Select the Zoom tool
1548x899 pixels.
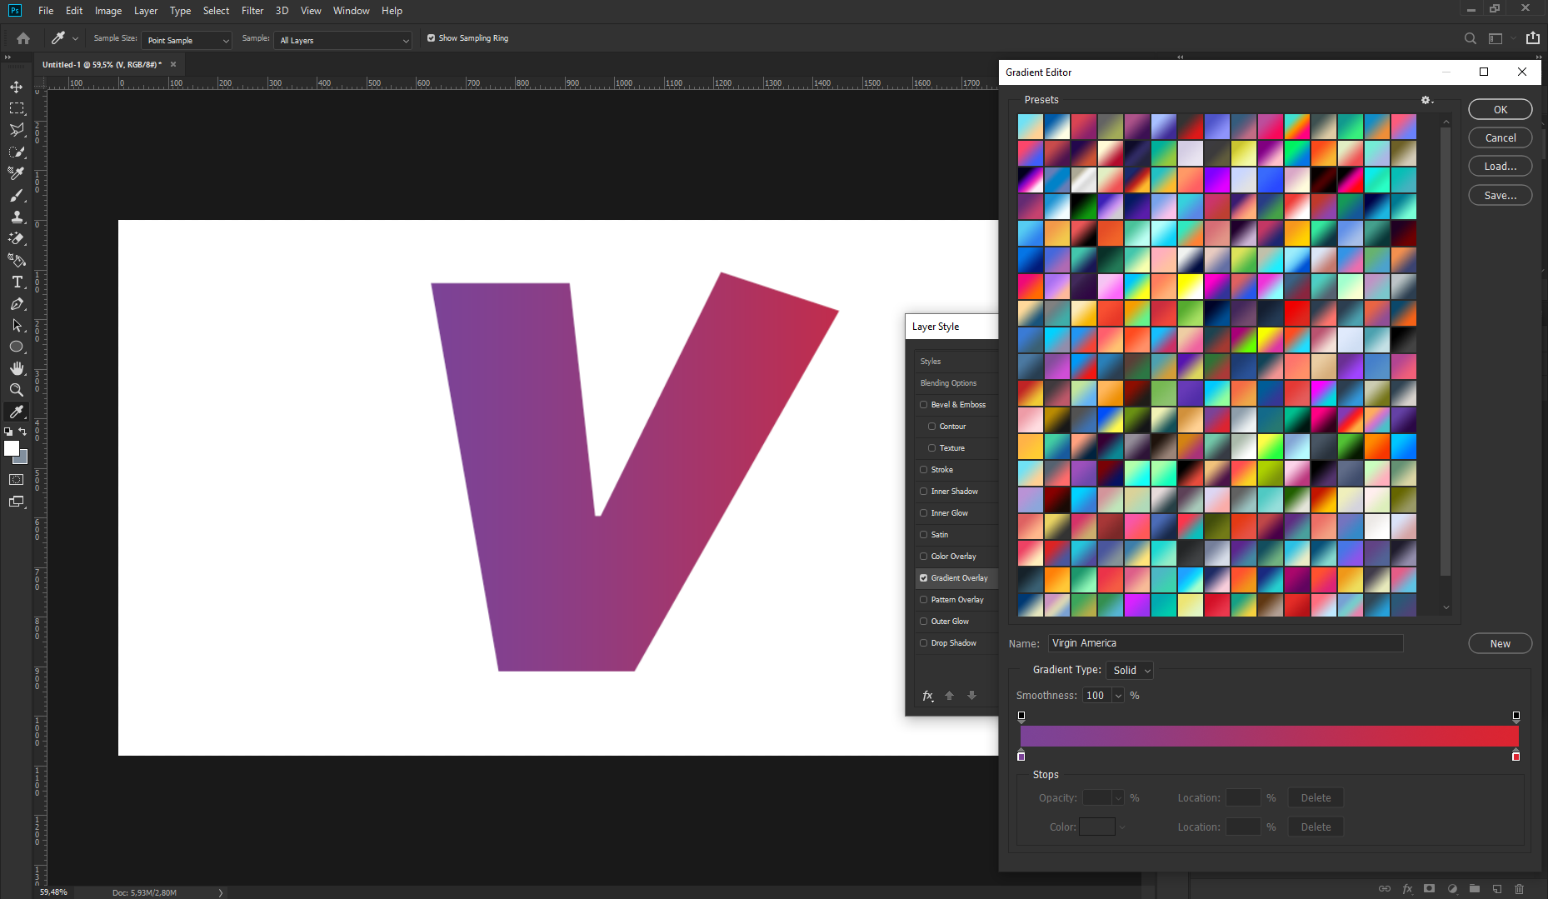coord(17,390)
